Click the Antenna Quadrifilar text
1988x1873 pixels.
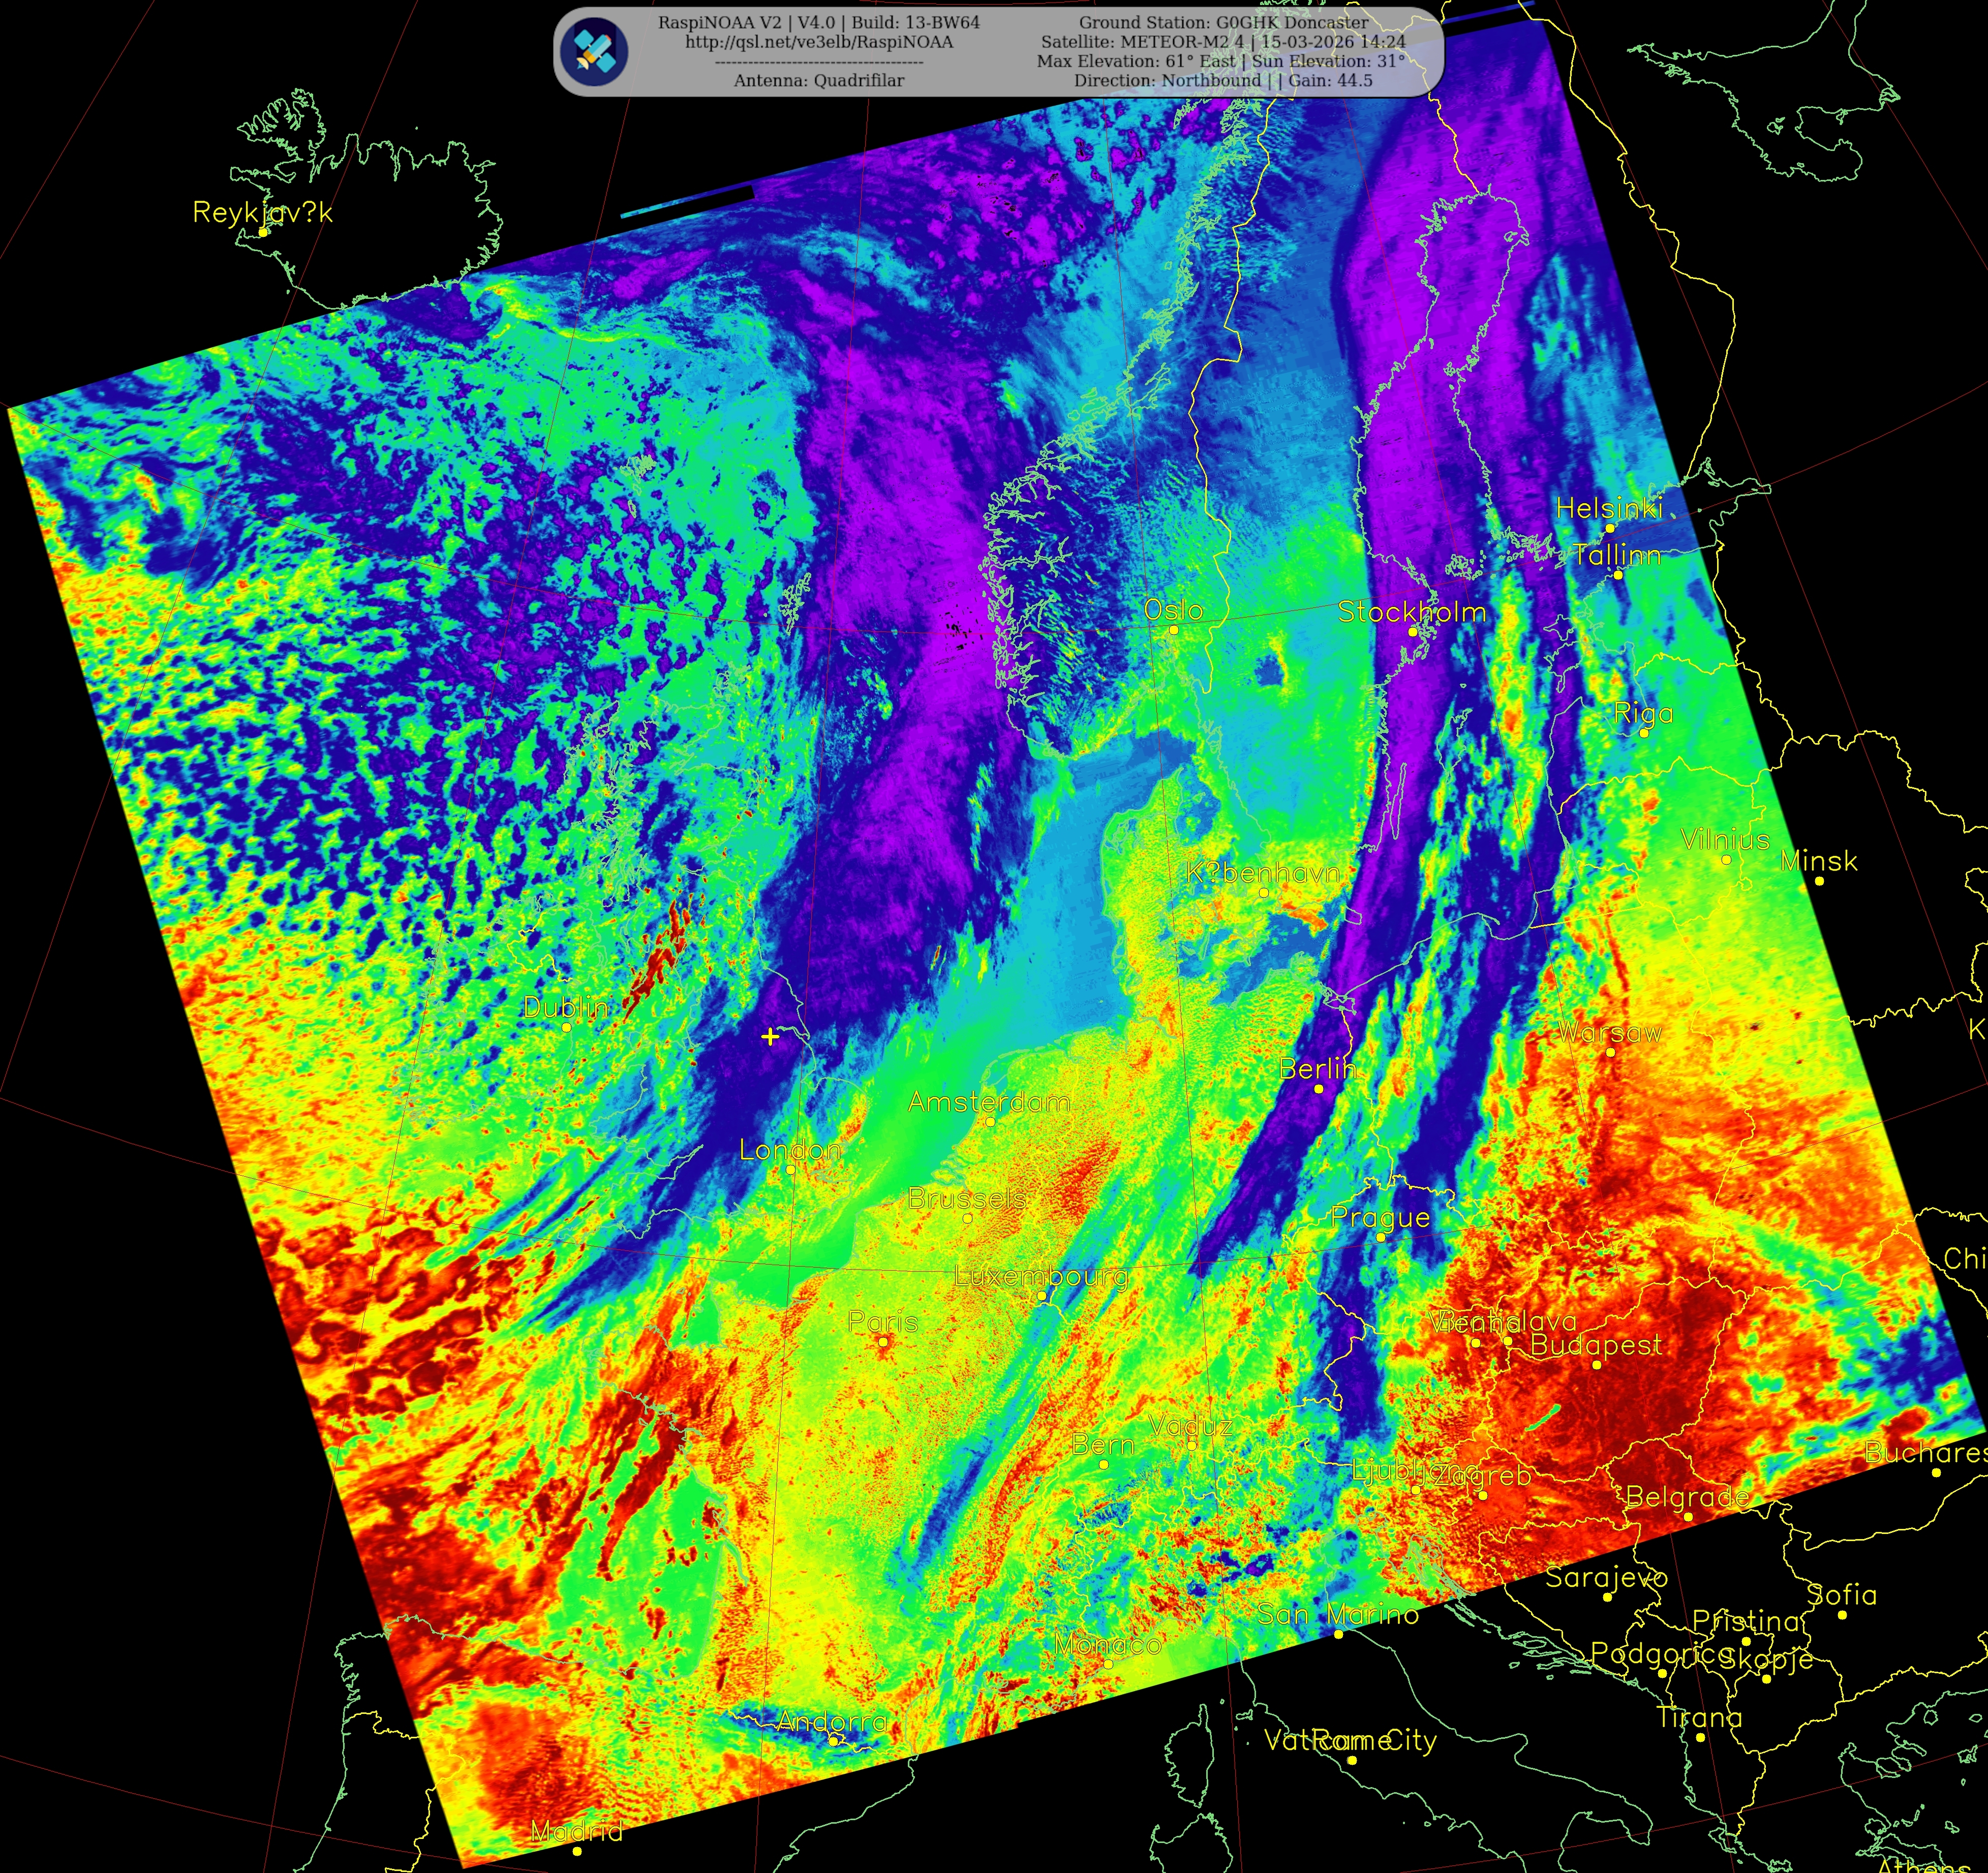[819, 81]
